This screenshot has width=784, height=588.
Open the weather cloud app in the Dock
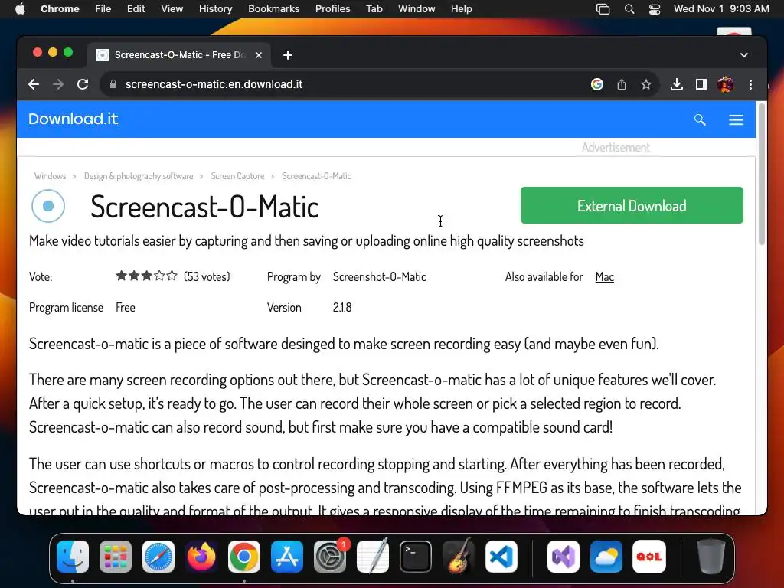coord(606,556)
